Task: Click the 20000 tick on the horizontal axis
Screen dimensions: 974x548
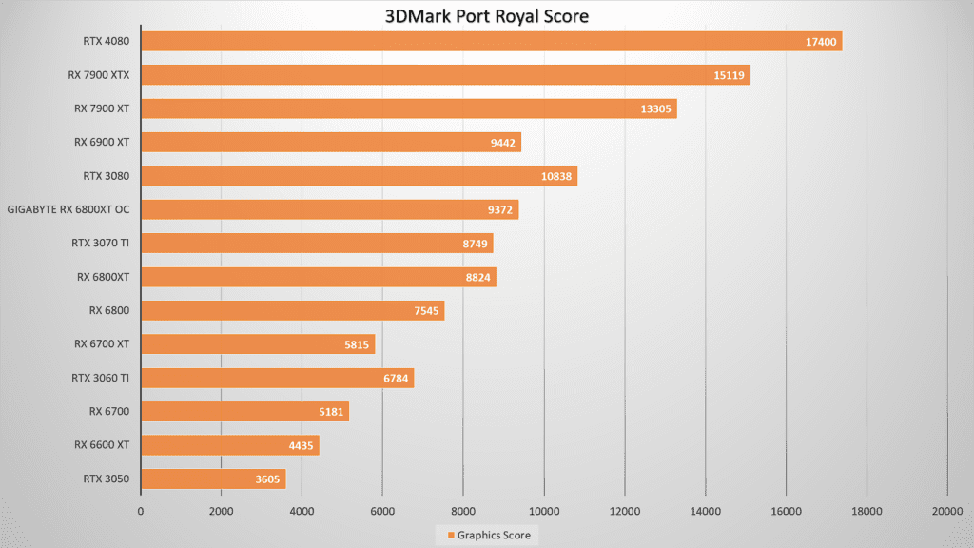Action: coord(947,511)
